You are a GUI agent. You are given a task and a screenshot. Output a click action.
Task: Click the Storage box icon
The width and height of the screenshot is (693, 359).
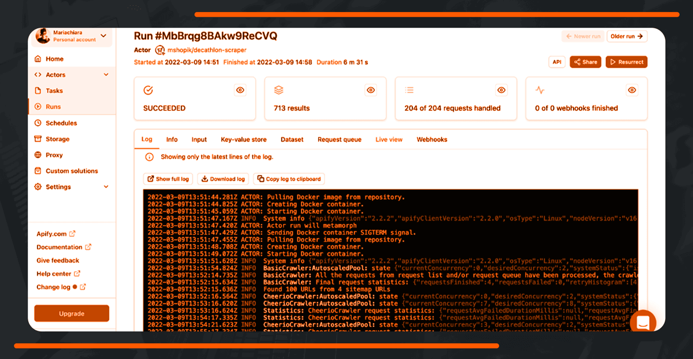38,139
